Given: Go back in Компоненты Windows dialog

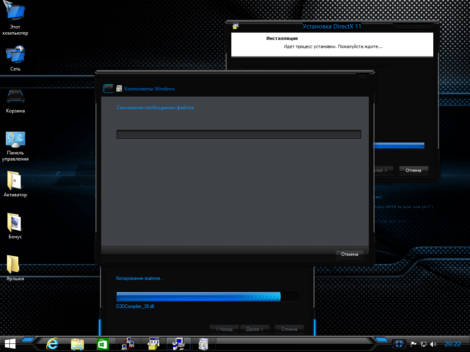Looking at the screenshot, I should 108,88.
